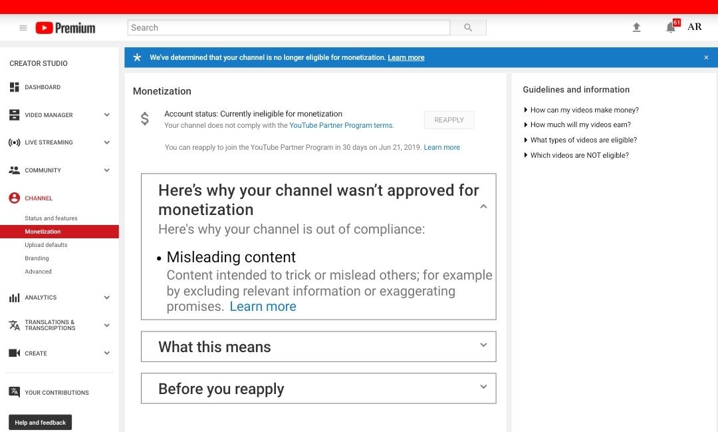Open Branding settings
This screenshot has width=718, height=432.
[x=37, y=258]
